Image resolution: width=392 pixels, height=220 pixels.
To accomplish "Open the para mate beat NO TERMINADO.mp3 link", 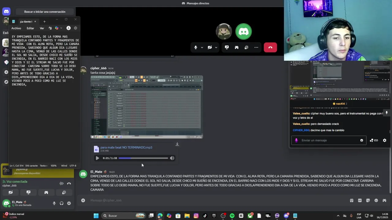I will [x=126, y=147].
